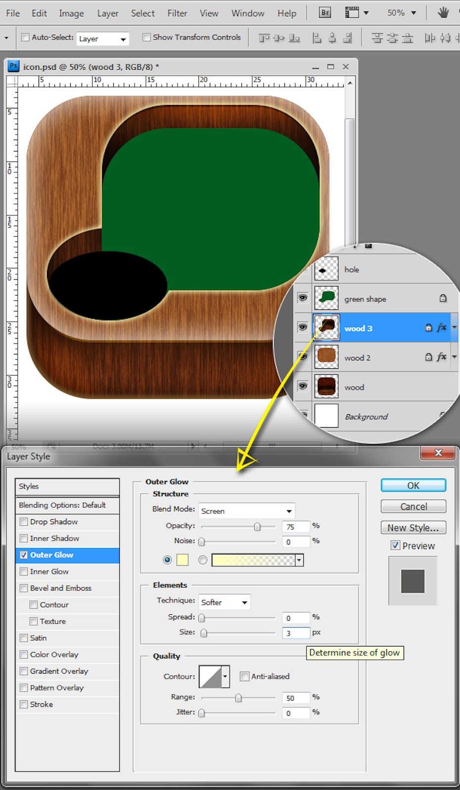The width and height of the screenshot is (460, 790).
Task: Click the lock icon on green shape layer
Action: 443,298
